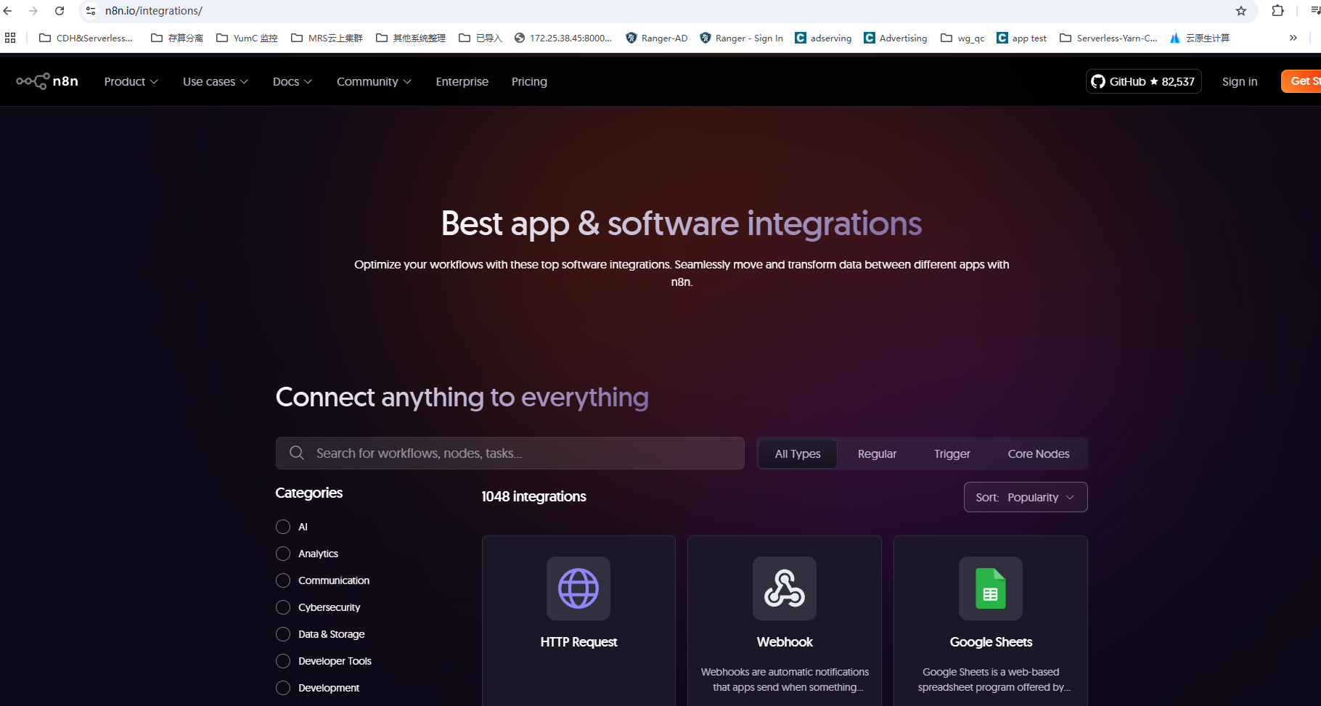Click the site info icon in address bar
Image resolution: width=1321 pixels, height=706 pixels.
point(91,11)
